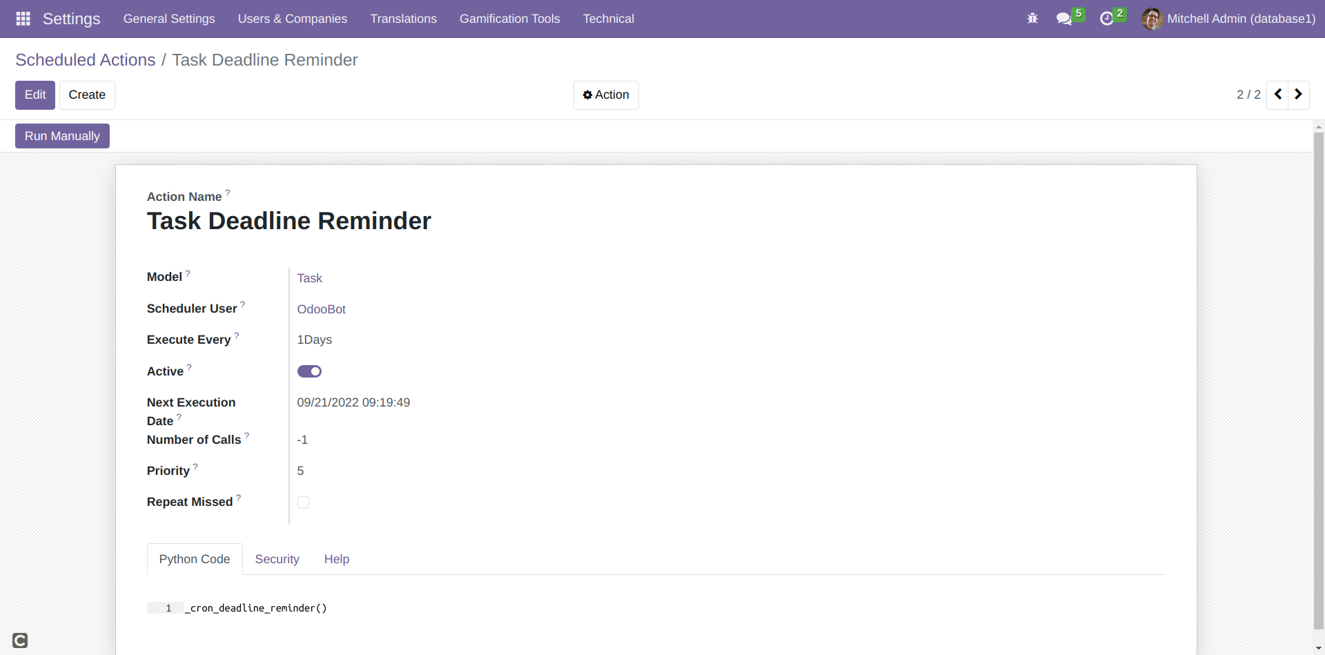
Task: Click the bottom-left refresh badge icon
Action: pos(20,641)
